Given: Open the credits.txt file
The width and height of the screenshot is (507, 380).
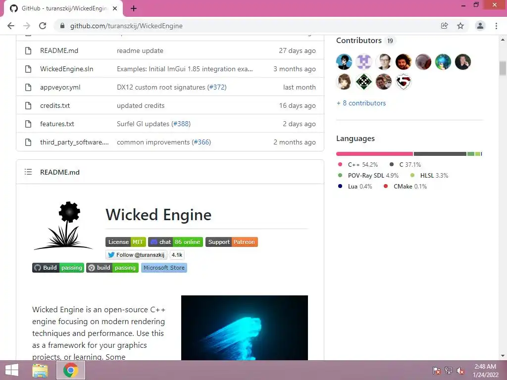Looking at the screenshot, I should click(55, 106).
